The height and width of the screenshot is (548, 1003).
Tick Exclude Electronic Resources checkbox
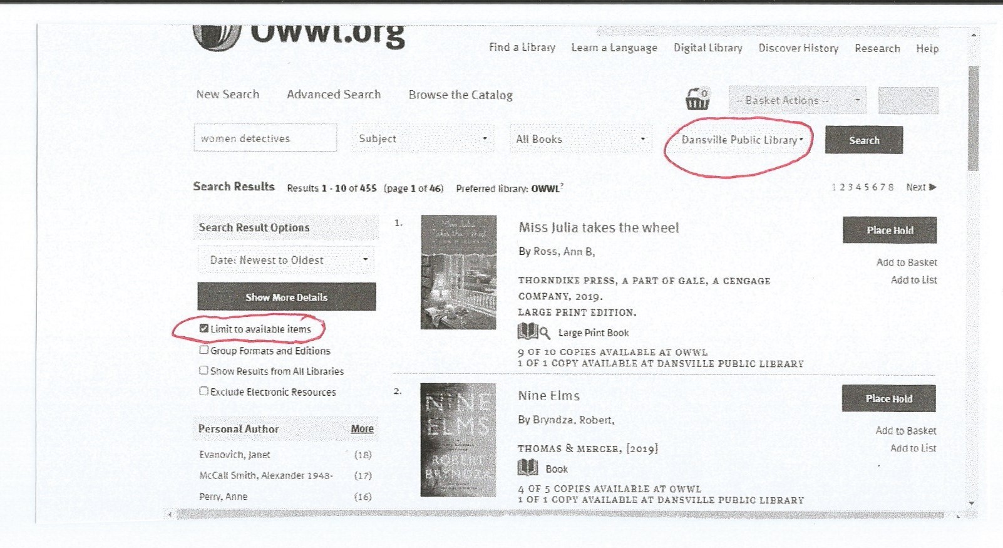pos(203,391)
